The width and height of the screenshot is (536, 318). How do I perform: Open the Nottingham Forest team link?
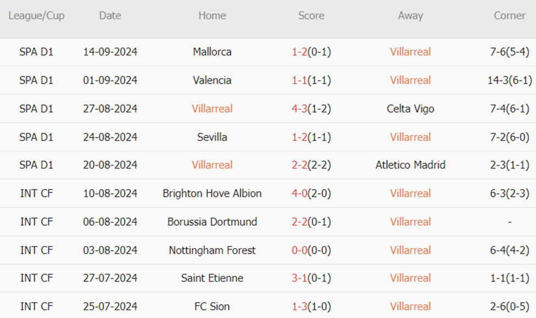pyautogui.click(x=212, y=250)
